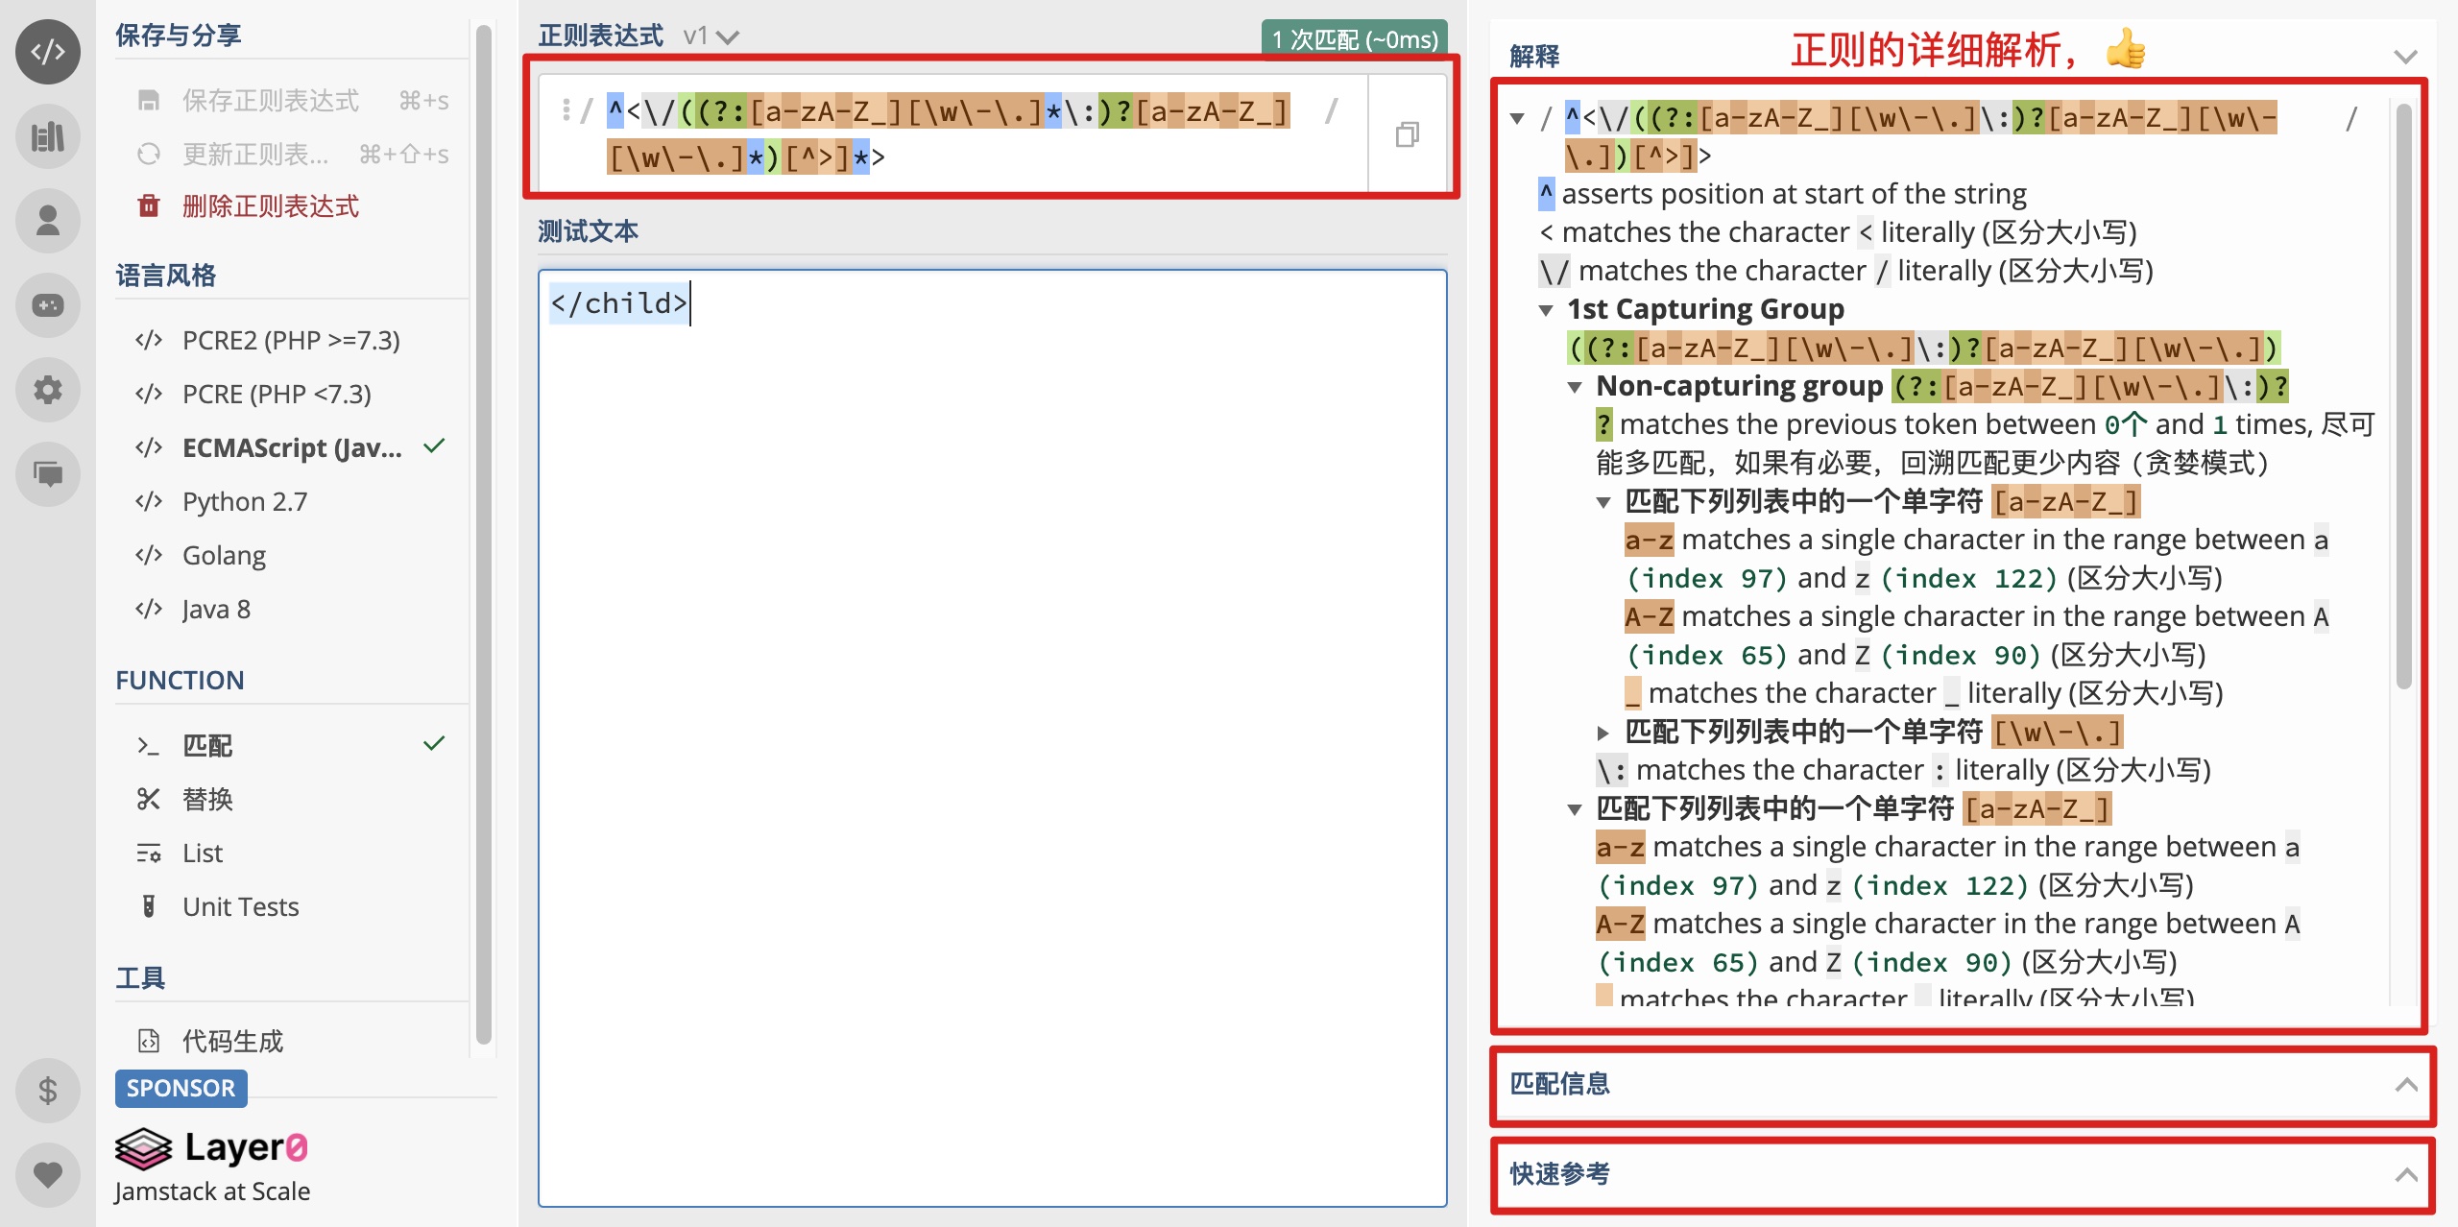Viewport: 2458px width, 1227px height.
Task: Click the heart support icon
Action: tap(48, 1174)
